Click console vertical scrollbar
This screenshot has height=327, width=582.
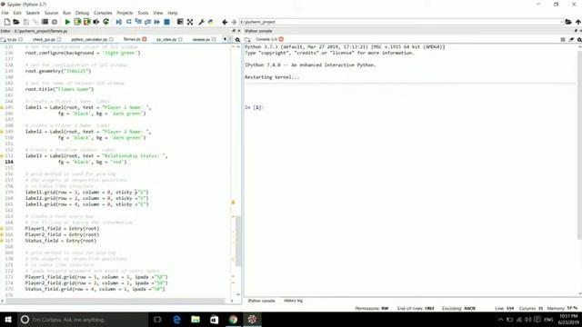580,145
